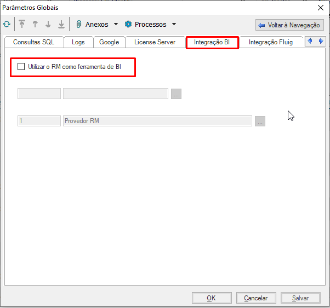Go to next record down arrow
The image size is (330, 308).
click(x=48, y=24)
